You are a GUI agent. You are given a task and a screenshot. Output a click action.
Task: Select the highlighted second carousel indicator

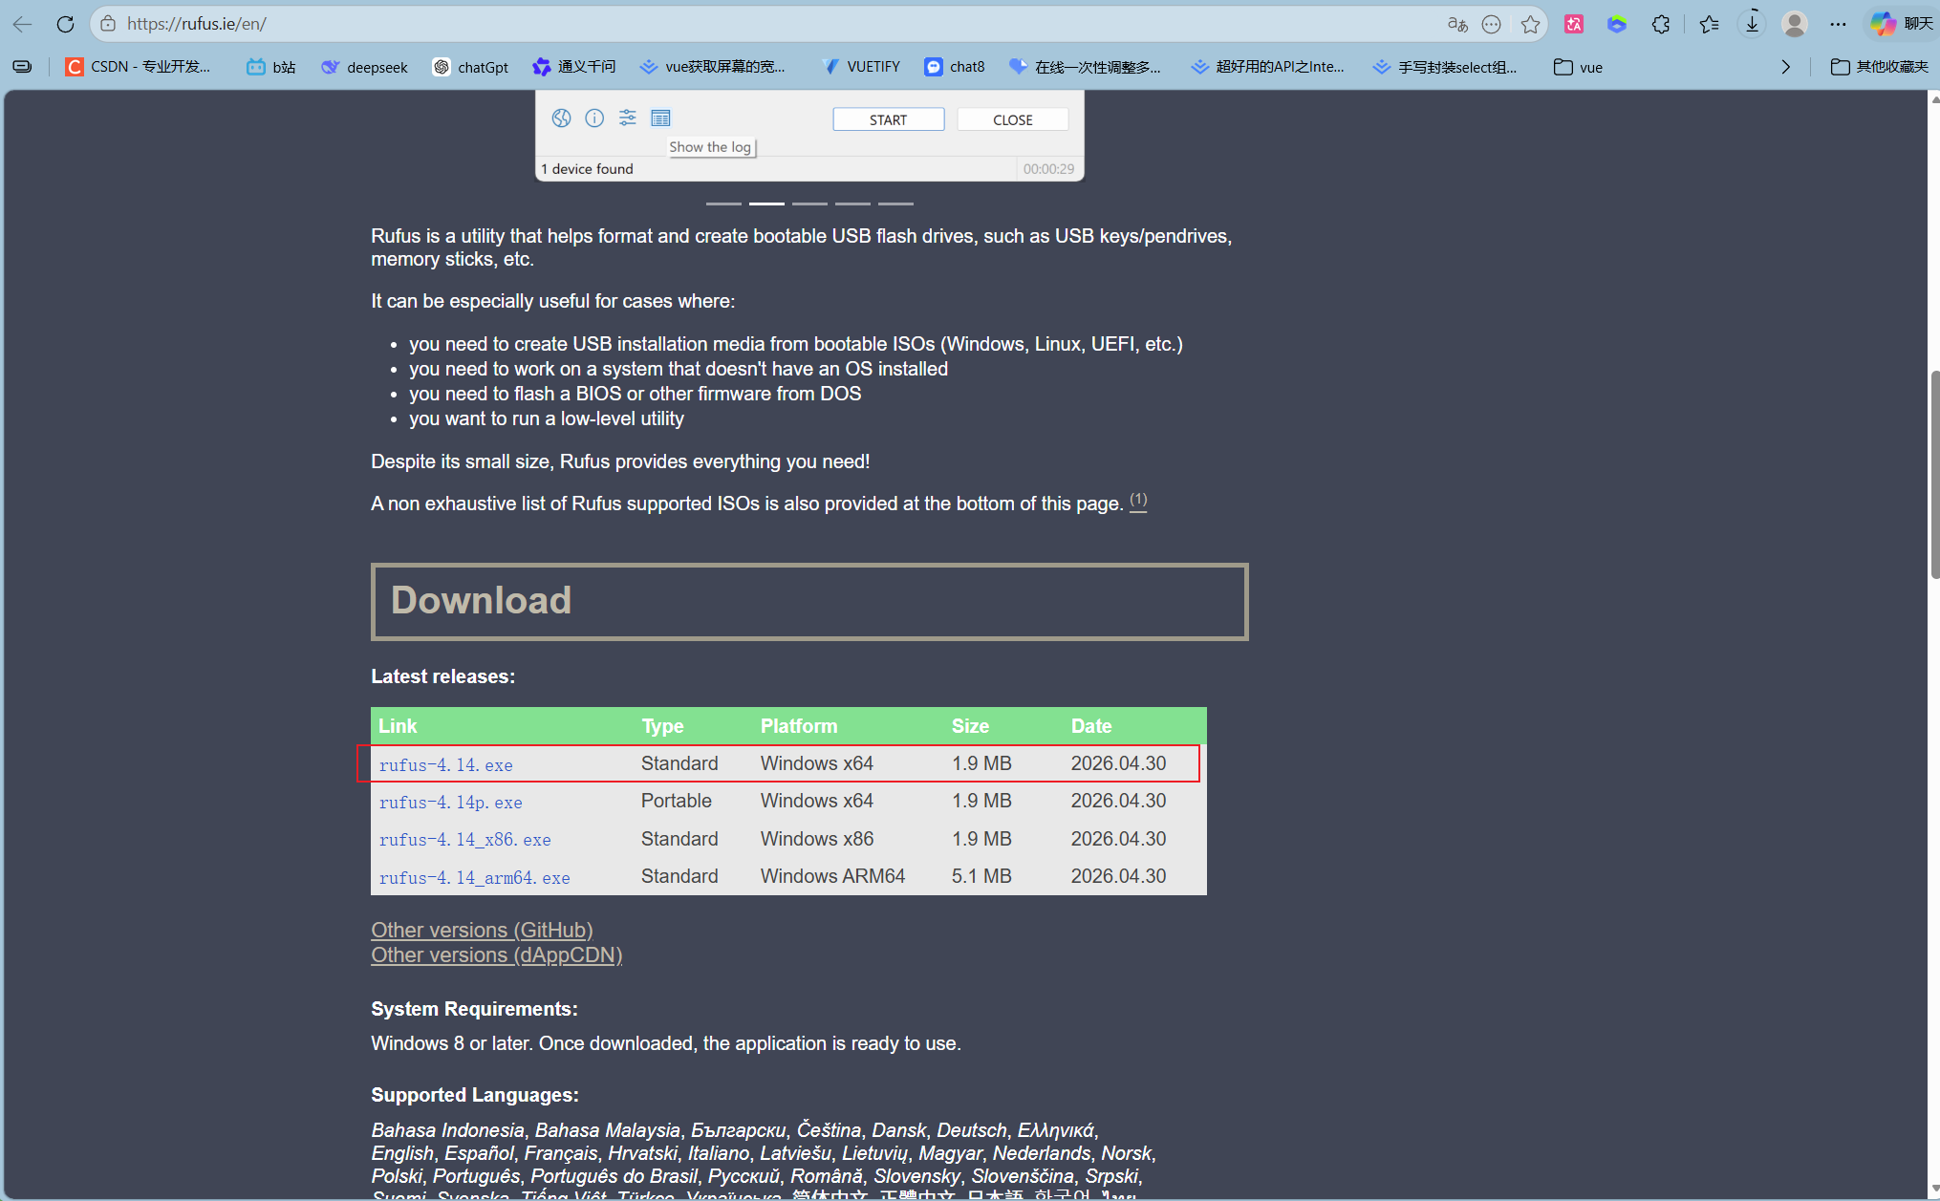click(x=766, y=204)
